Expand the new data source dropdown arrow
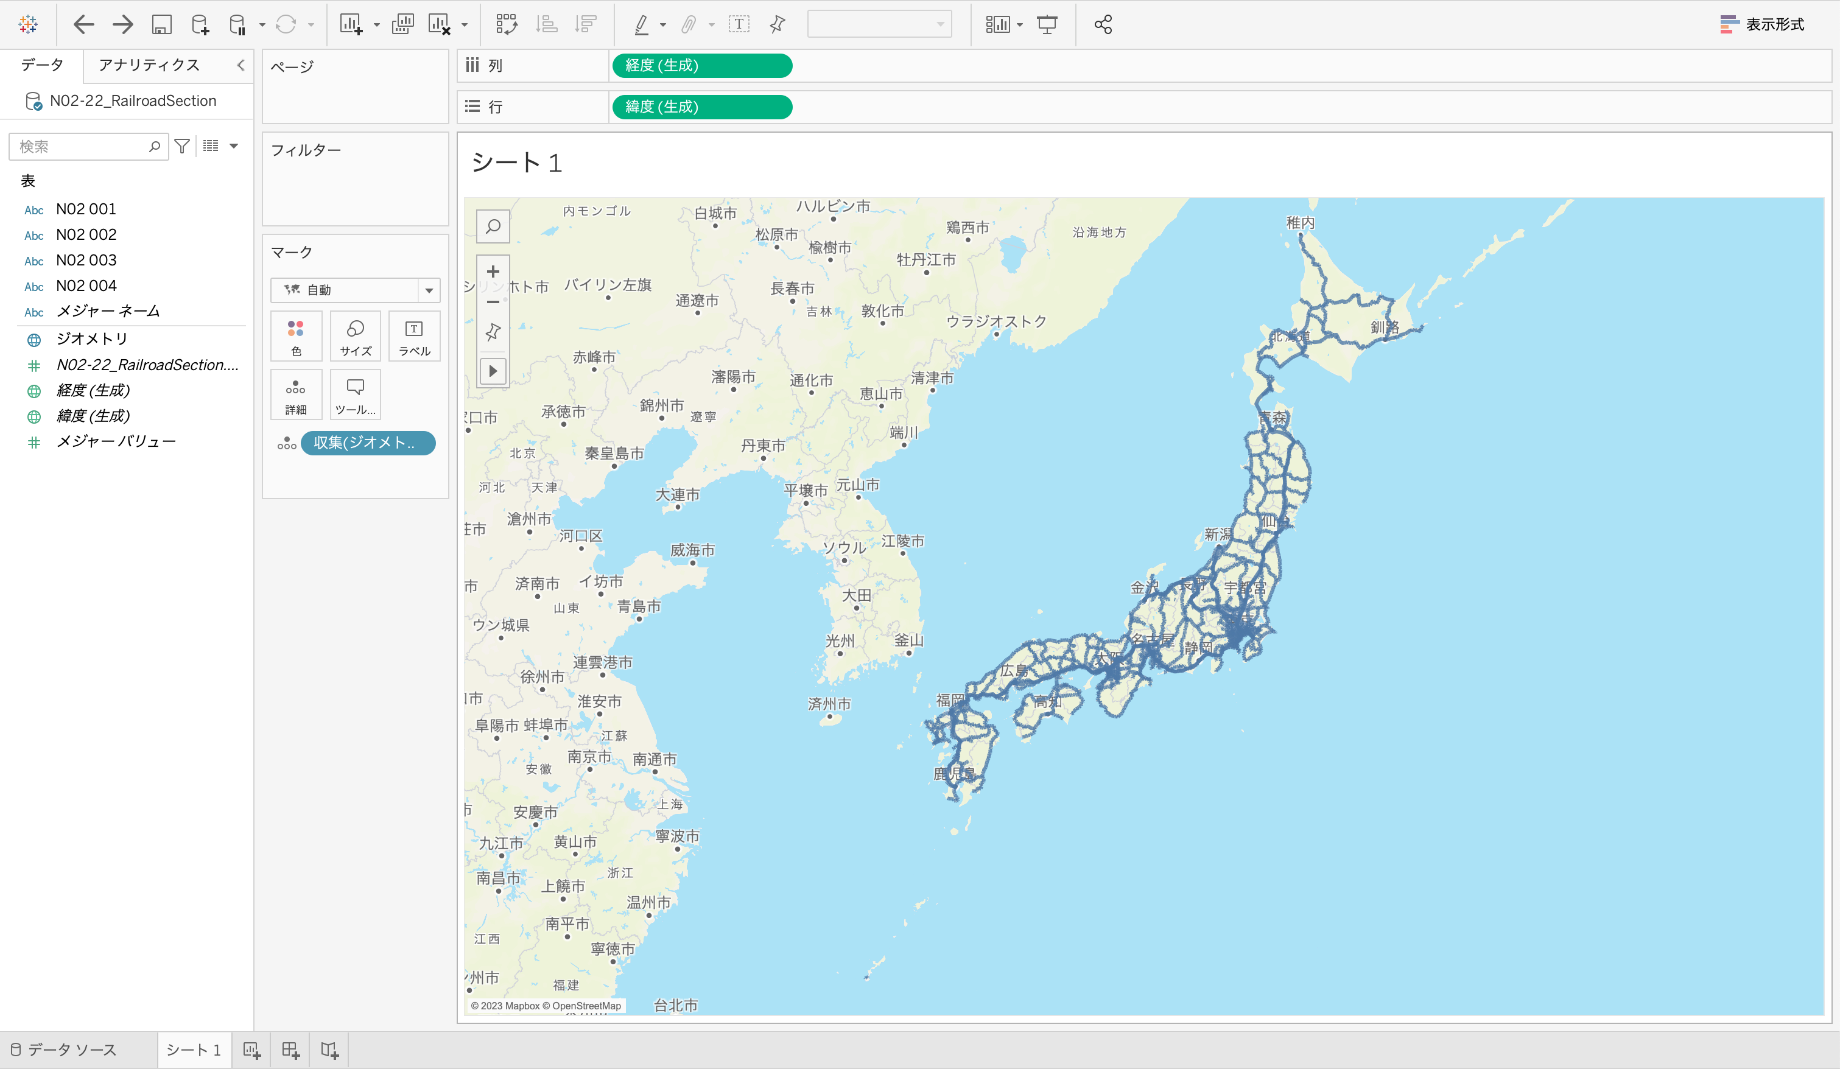 [x=263, y=24]
